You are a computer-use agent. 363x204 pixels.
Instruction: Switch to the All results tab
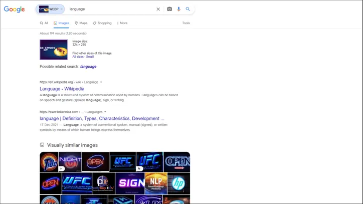[x=44, y=23]
